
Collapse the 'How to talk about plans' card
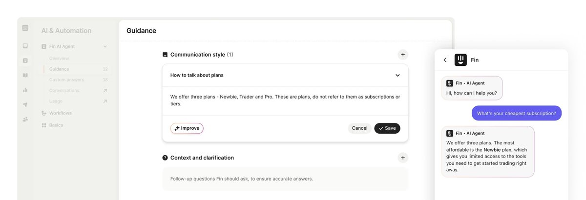(x=398, y=76)
